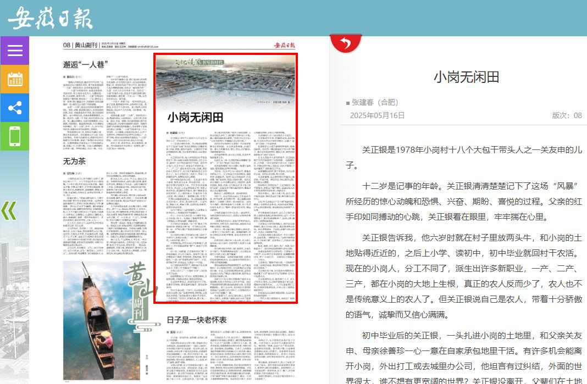Click the blue share icon
The image size is (587, 384).
(15, 108)
